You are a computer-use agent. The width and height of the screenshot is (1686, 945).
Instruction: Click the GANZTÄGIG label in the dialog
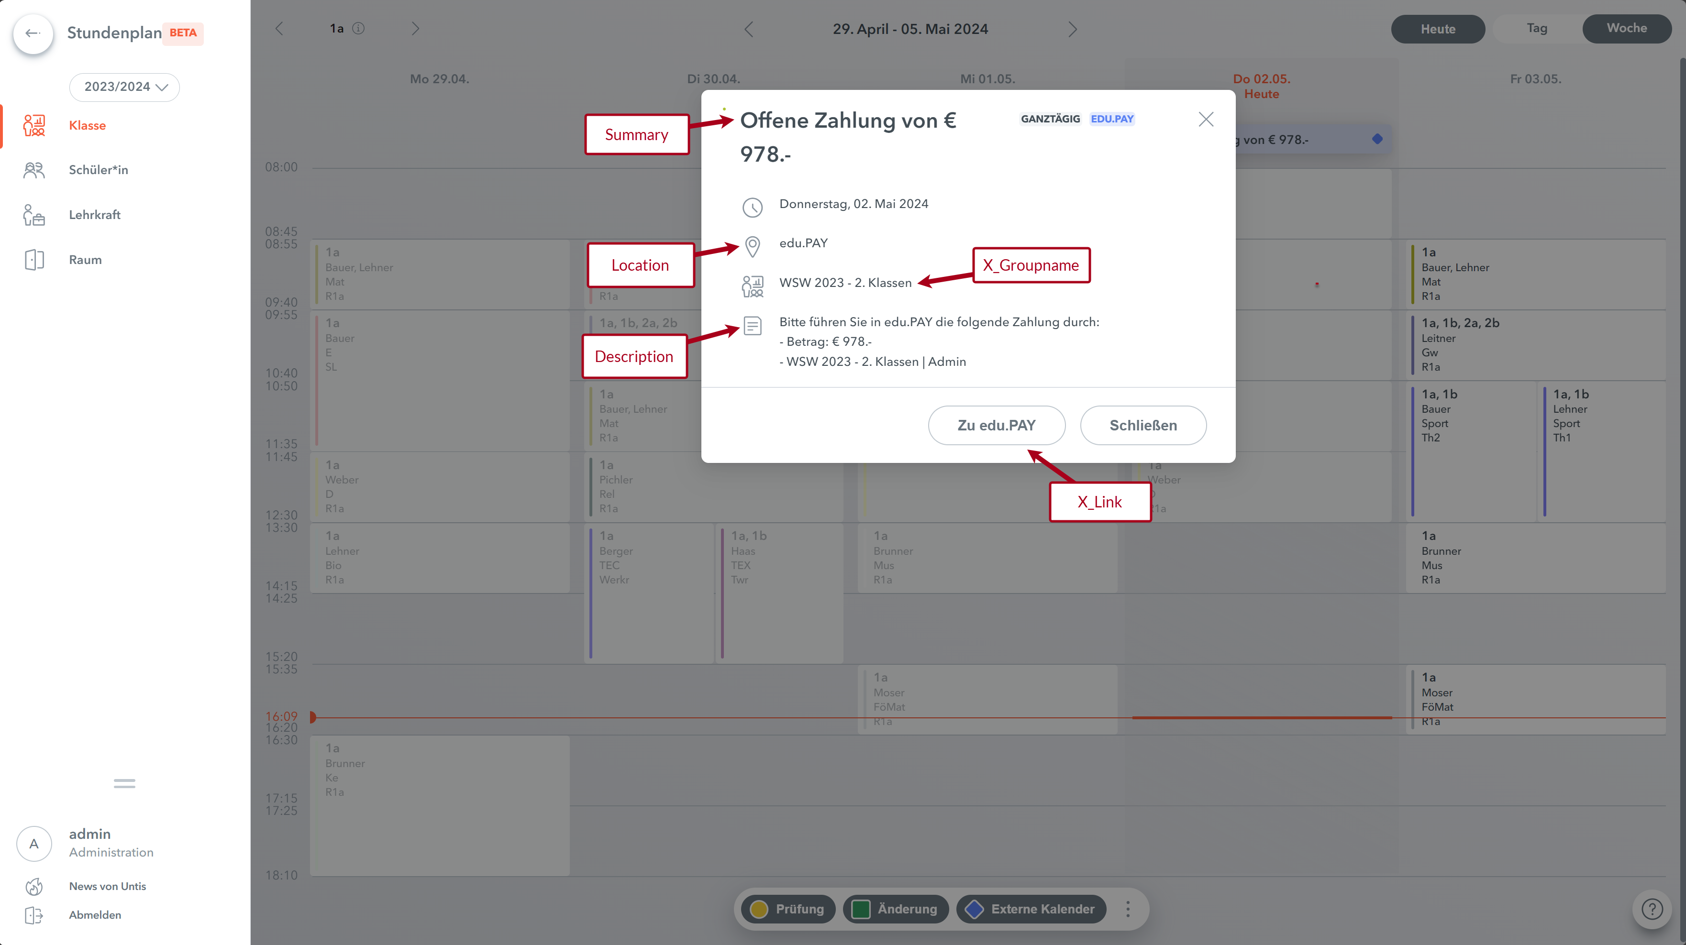(x=1050, y=119)
